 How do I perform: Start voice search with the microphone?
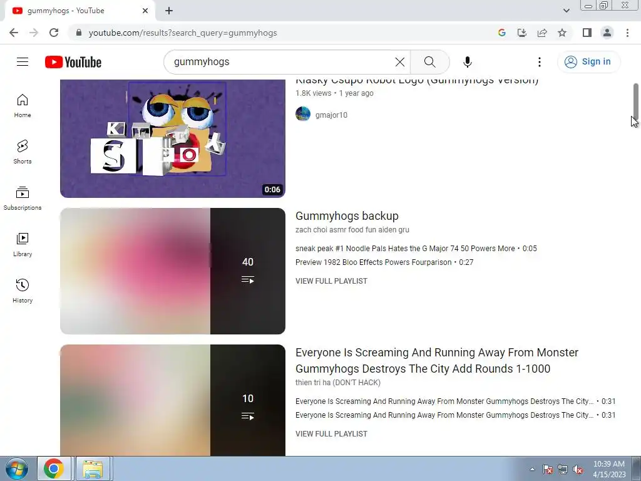[467, 62]
